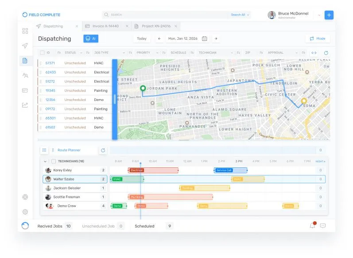
Task: Click the search magnifier icon
Action: click(x=106, y=15)
